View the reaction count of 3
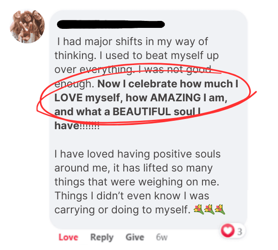 click(239, 230)
